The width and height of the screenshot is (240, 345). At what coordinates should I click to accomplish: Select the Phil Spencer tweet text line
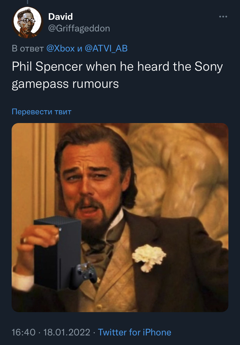point(117,66)
